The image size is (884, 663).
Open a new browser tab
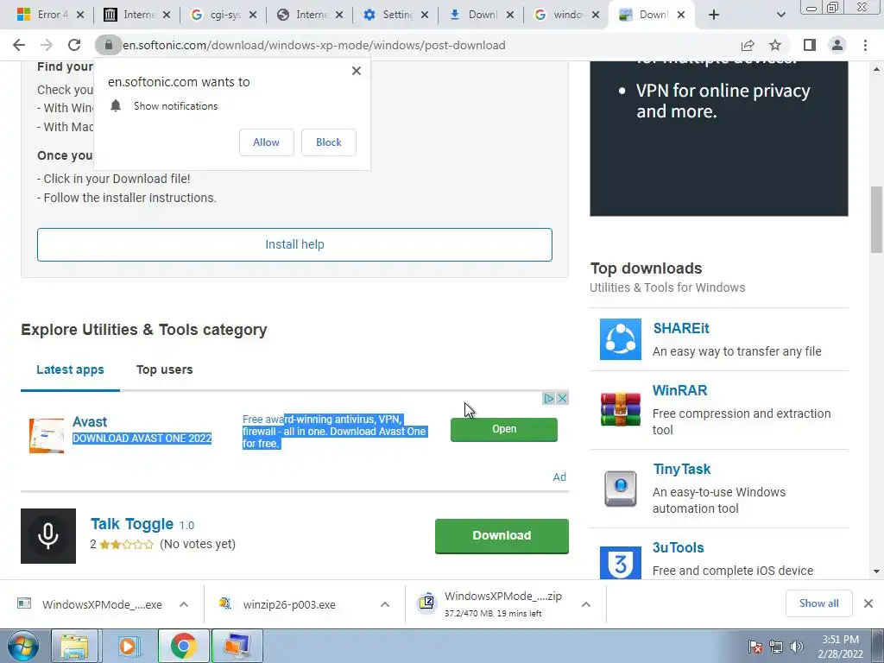[x=714, y=16]
